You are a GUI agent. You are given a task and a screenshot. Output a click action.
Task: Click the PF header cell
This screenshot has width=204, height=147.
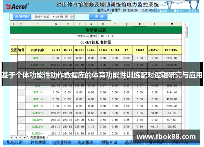point(126,50)
